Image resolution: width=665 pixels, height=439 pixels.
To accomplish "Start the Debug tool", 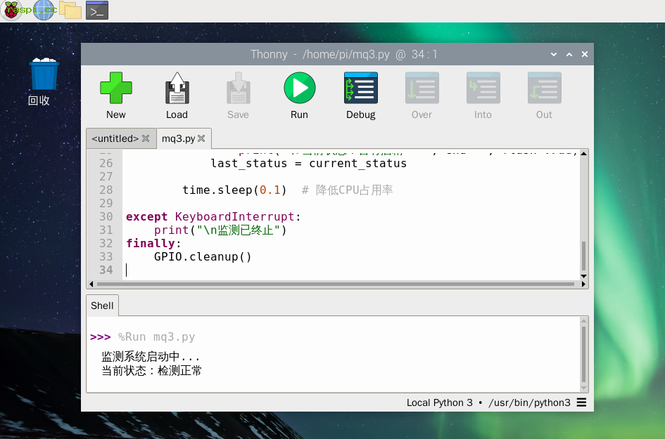I will (360, 89).
